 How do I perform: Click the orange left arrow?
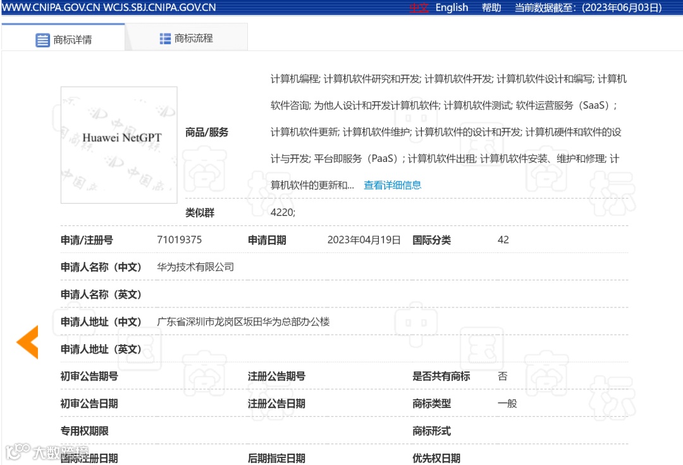click(x=27, y=342)
